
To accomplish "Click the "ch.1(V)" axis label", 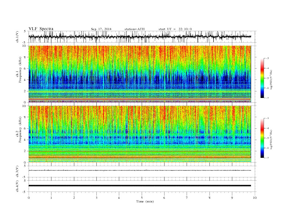I will click(x=17, y=37).
